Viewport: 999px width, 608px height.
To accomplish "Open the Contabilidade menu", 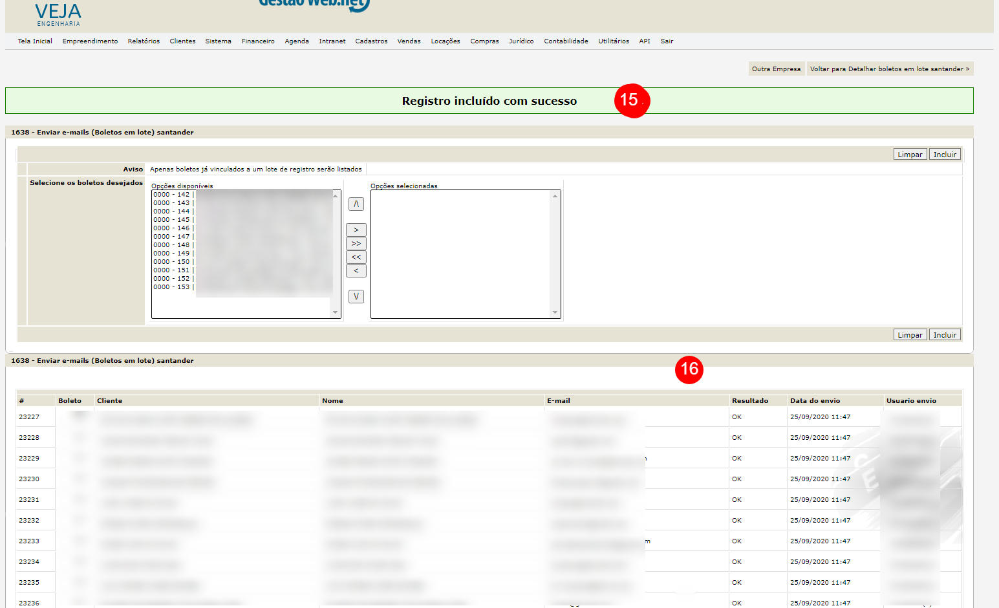I will (x=566, y=41).
